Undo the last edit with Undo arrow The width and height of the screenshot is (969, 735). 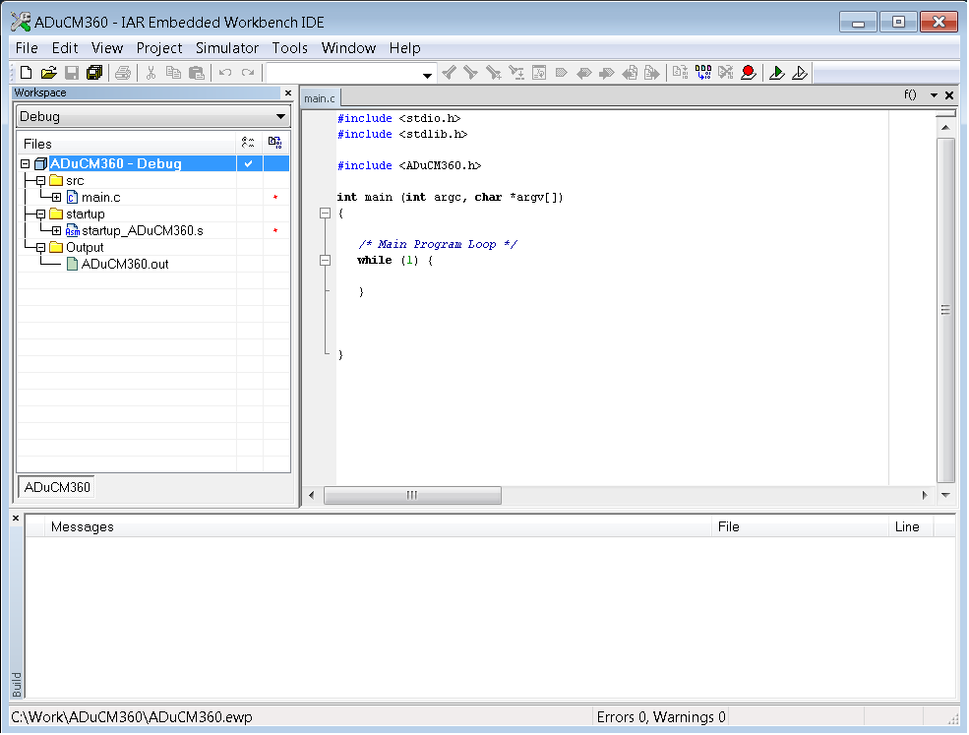pyautogui.click(x=225, y=73)
